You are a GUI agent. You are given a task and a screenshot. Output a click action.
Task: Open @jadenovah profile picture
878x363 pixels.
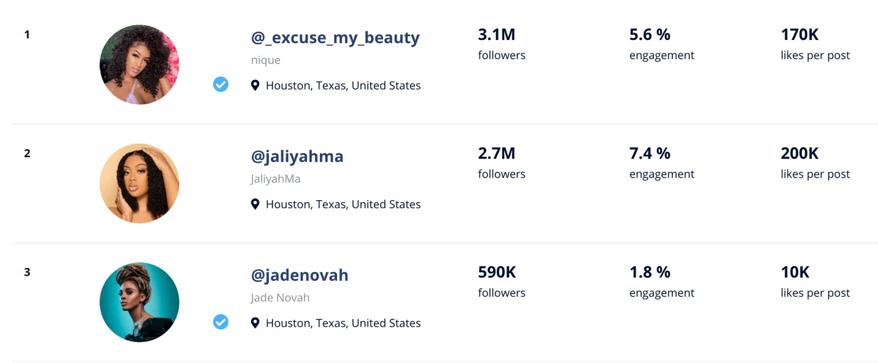139,302
